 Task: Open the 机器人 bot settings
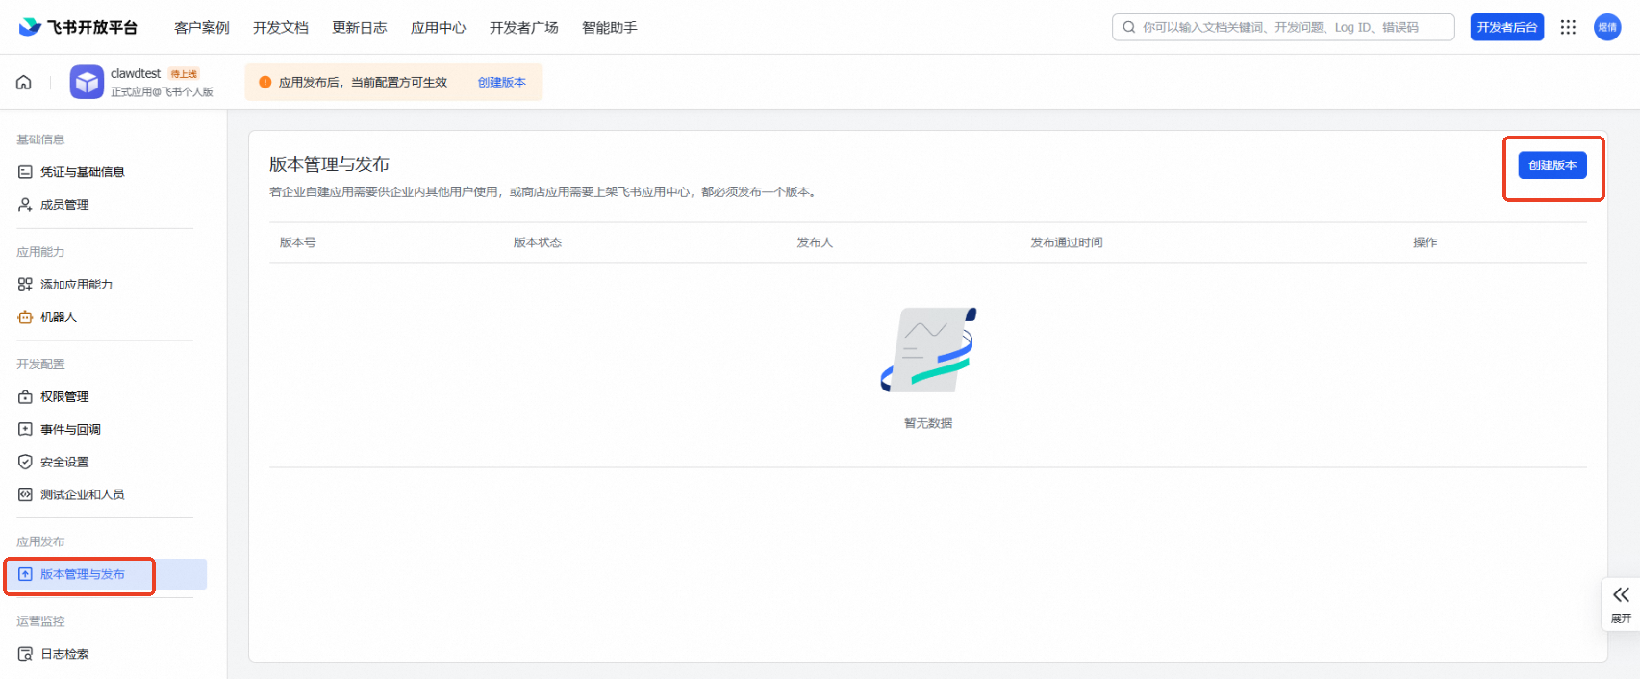coord(58,317)
